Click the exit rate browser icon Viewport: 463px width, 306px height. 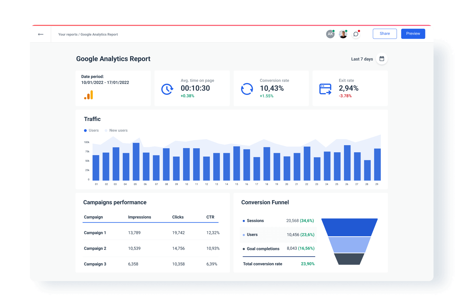click(x=325, y=89)
